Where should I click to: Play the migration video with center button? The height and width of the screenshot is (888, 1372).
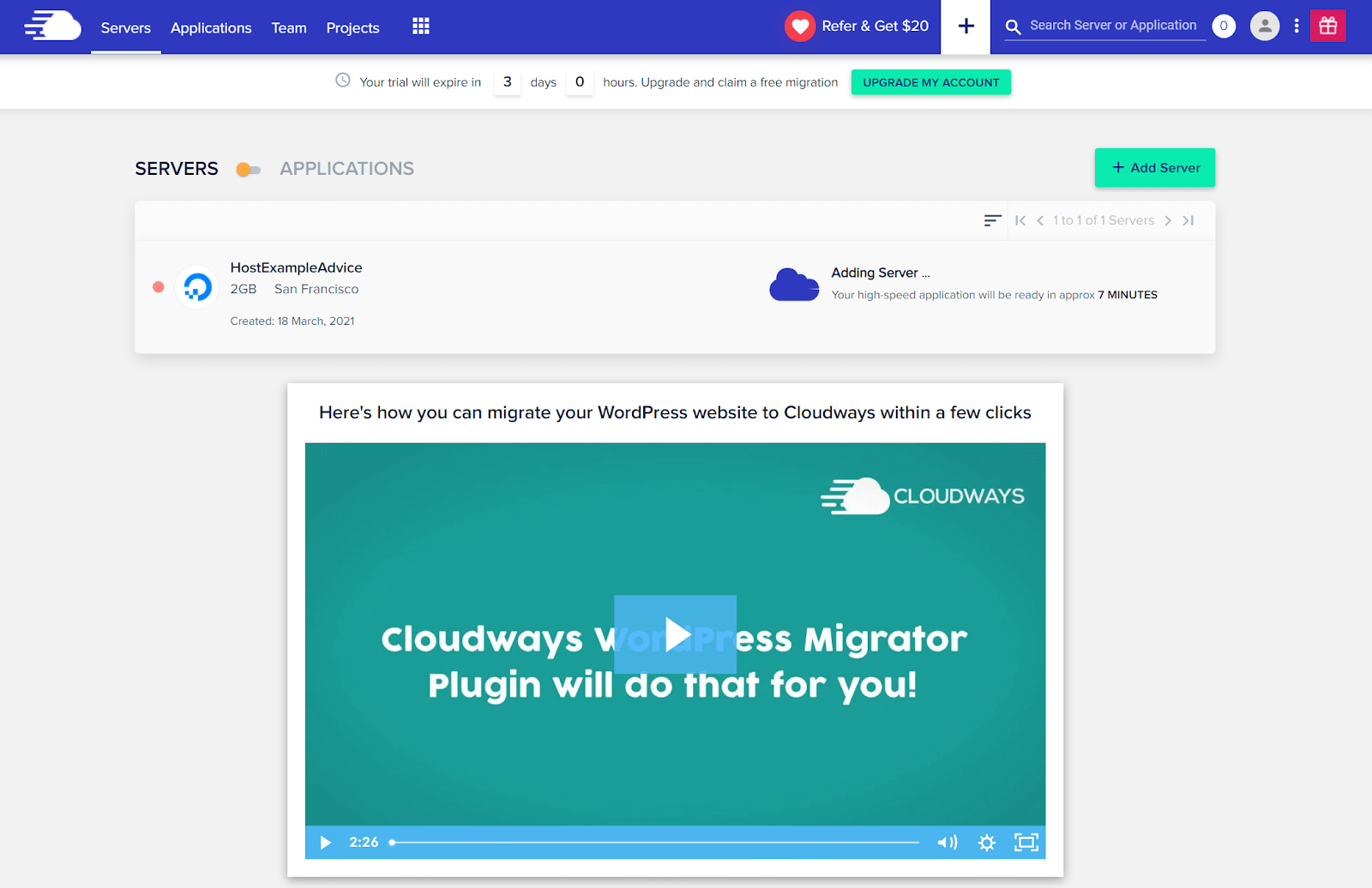676,634
